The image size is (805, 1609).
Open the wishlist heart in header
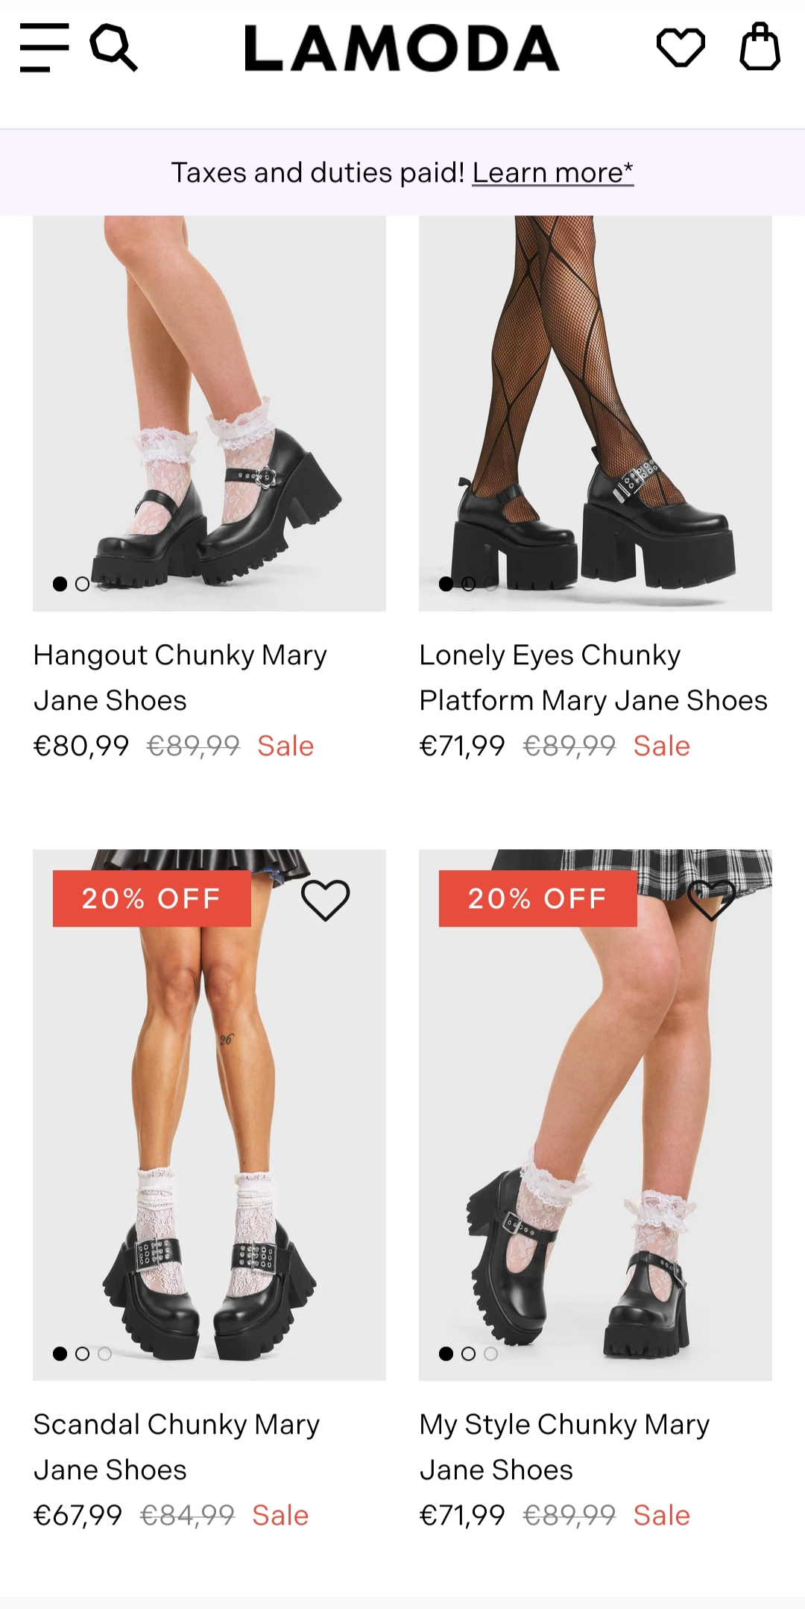[681, 48]
